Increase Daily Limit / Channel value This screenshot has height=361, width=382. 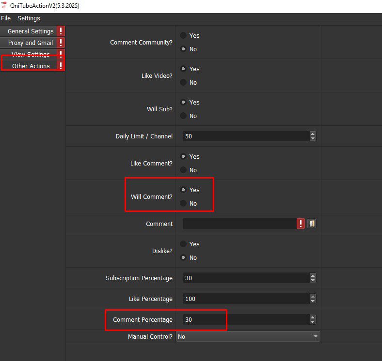click(x=313, y=134)
